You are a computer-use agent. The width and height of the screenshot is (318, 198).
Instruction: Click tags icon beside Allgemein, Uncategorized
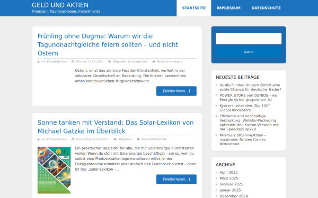click(110, 62)
